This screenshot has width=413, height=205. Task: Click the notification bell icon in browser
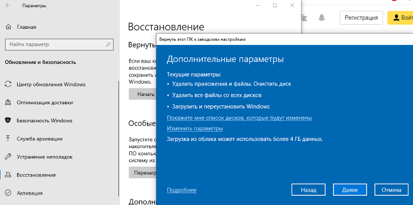(x=321, y=18)
